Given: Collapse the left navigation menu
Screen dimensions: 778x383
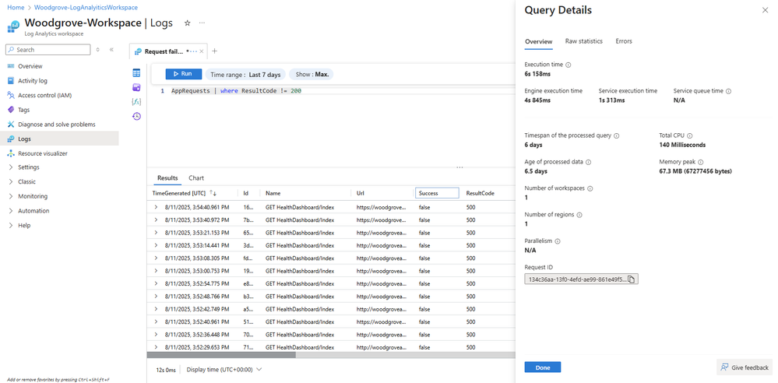Looking at the screenshot, I should click(111, 50).
